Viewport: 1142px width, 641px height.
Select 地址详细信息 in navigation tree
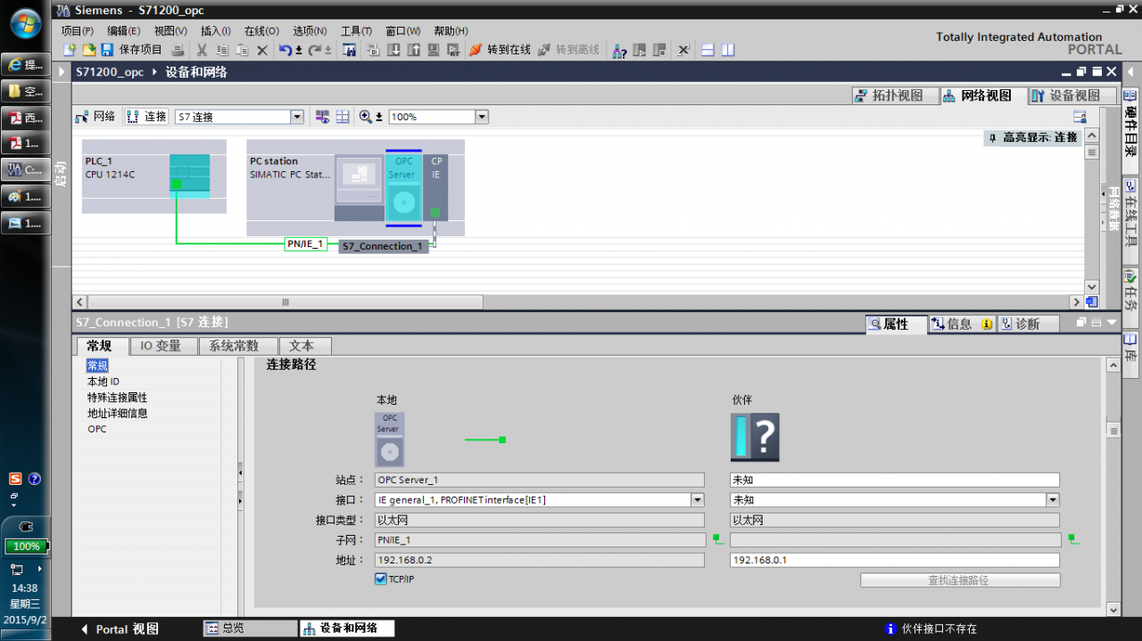[117, 414]
